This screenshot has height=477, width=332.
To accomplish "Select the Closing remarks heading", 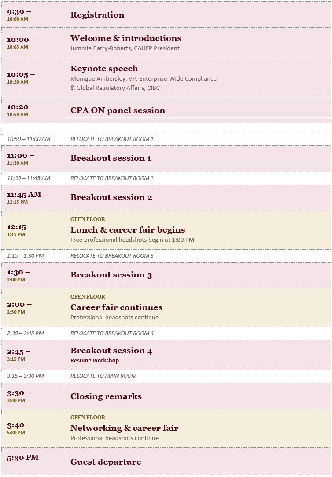I will pyautogui.click(x=106, y=396).
